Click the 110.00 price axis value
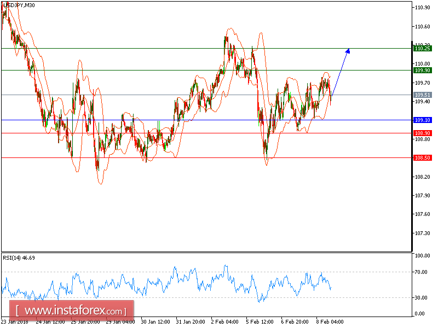 (422, 64)
